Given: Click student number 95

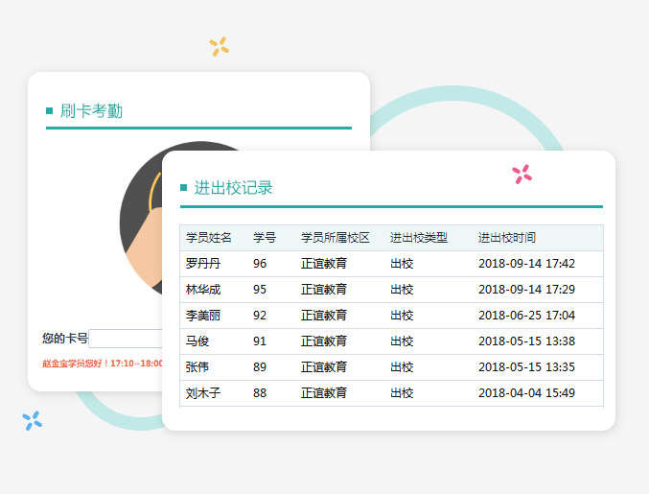Looking at the screenshot, I should [260, 290].
